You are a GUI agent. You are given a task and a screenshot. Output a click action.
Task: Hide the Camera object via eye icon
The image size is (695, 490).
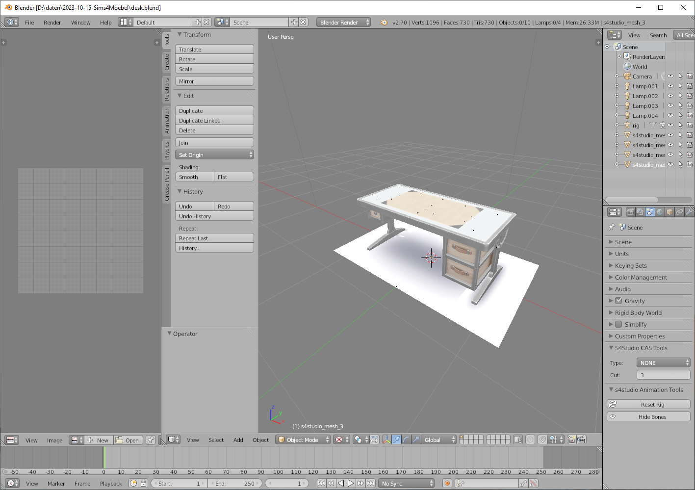670,76
